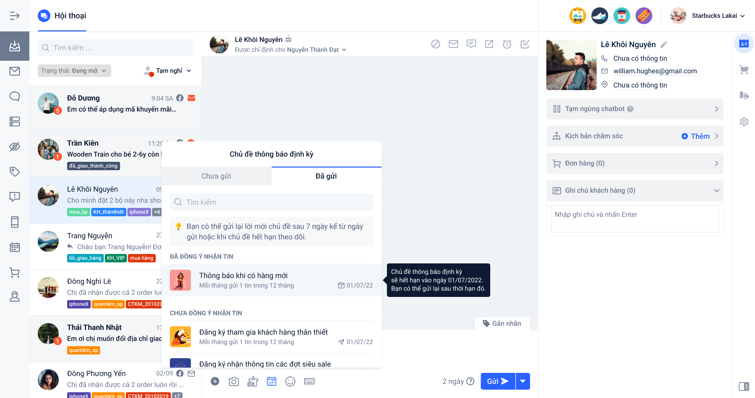Click the shopping cart icon in left sidebar
The image size is (755, 398).
[14, 272]
